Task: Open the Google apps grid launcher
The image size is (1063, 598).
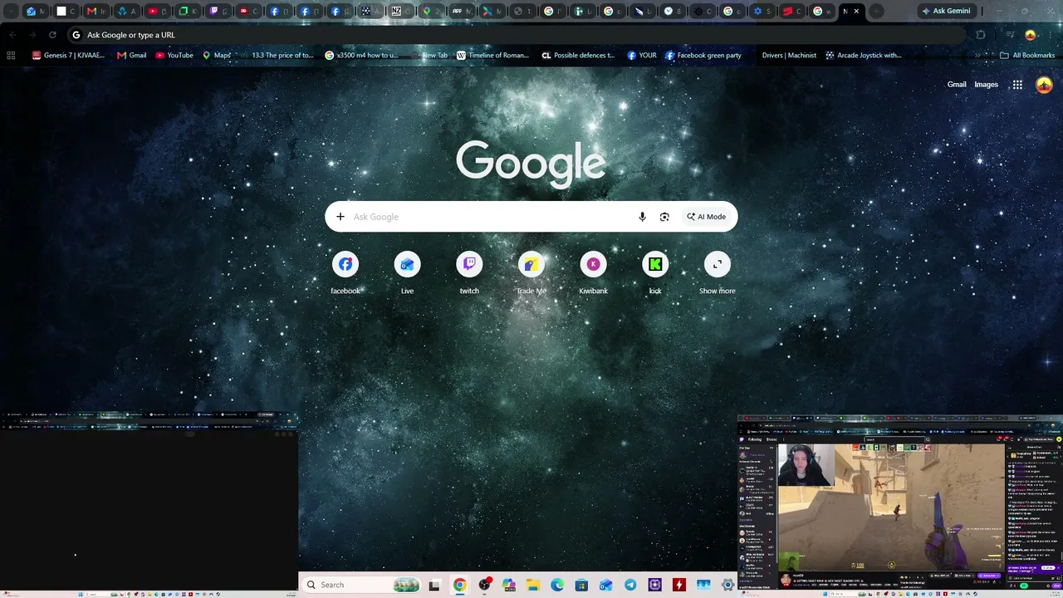Action: pos(1016,85)
